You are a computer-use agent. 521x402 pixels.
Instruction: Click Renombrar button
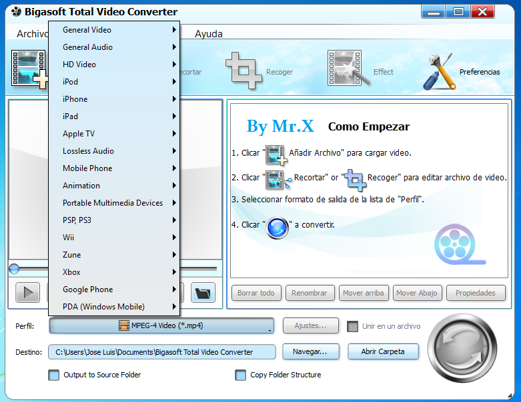click(310, 293)
